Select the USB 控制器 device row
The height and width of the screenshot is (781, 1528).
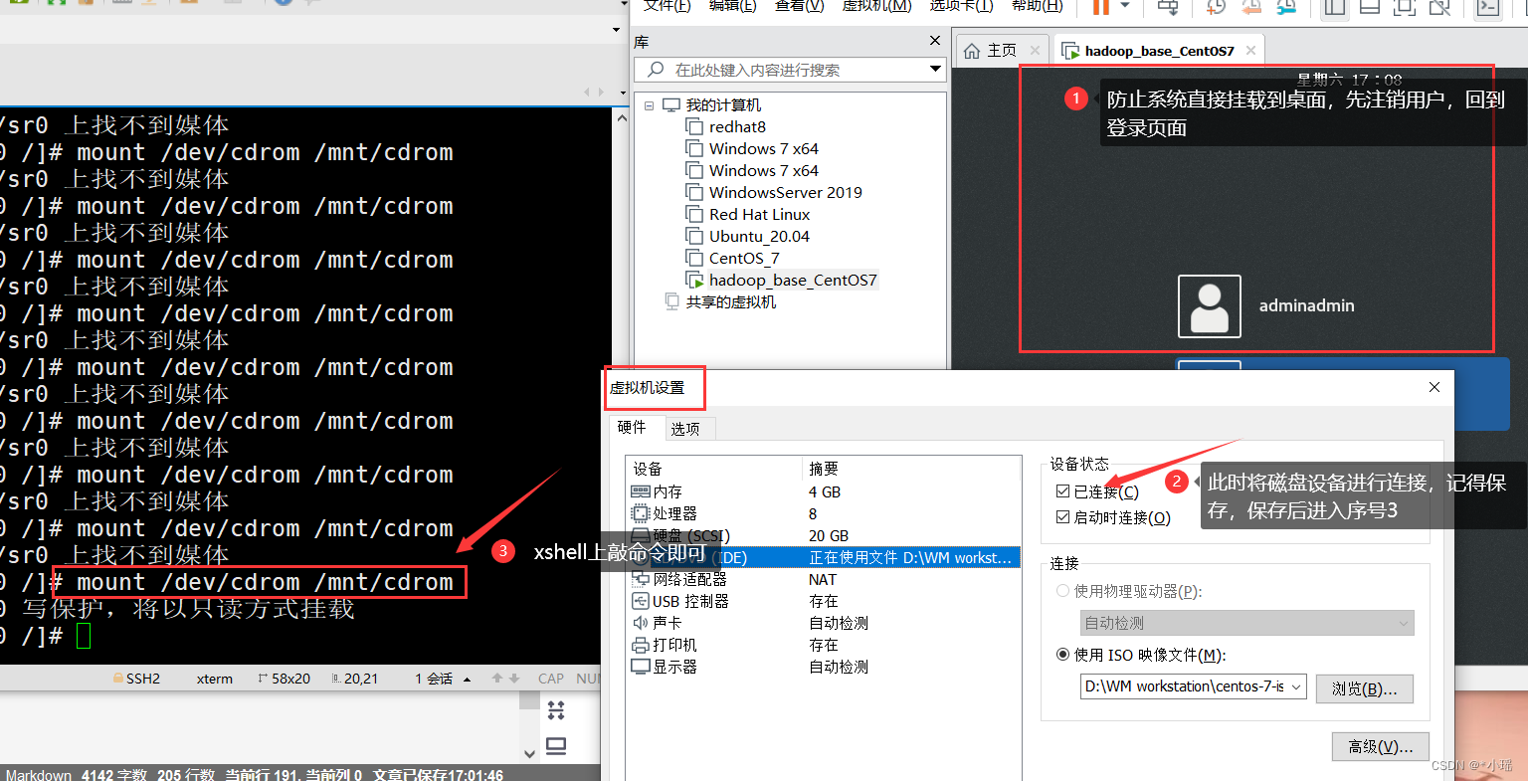pos(826,601)
